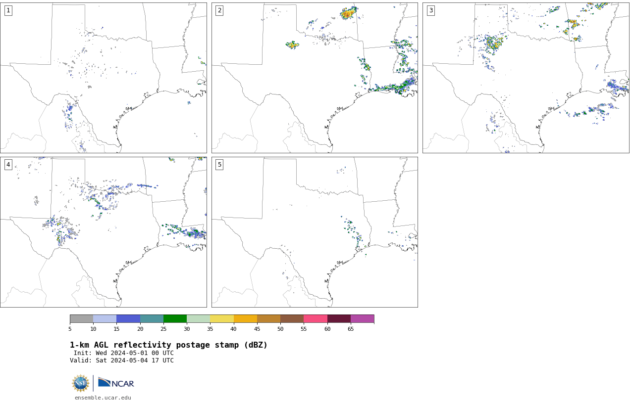Click the colorbar tick label 5
Viewport: 634px width, 403px height.
(x=70, y=329)
